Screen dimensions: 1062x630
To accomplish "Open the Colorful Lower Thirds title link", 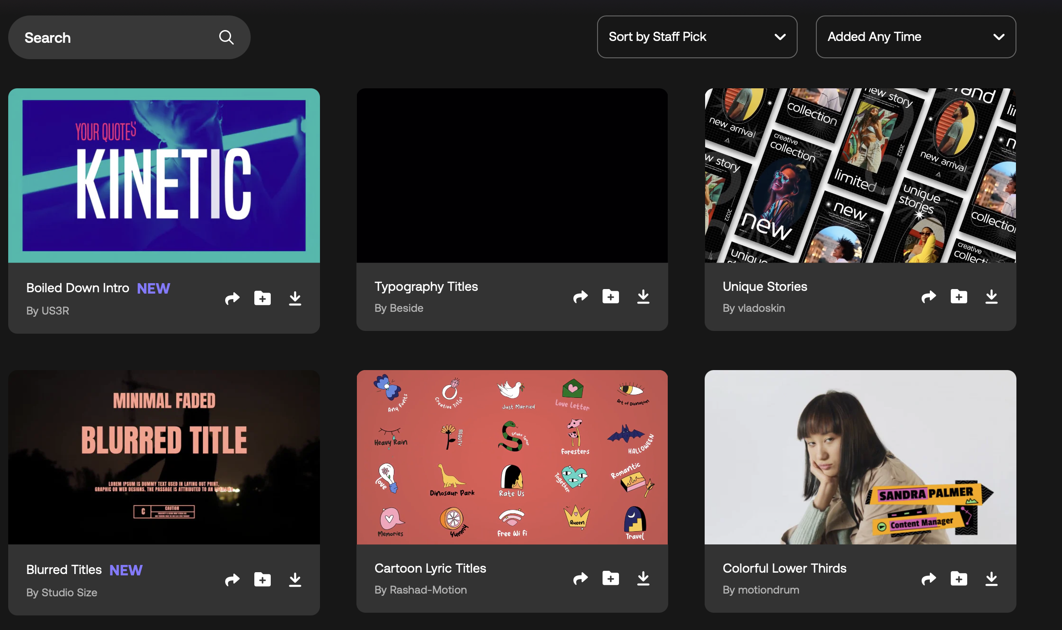I will click(784, 568).
